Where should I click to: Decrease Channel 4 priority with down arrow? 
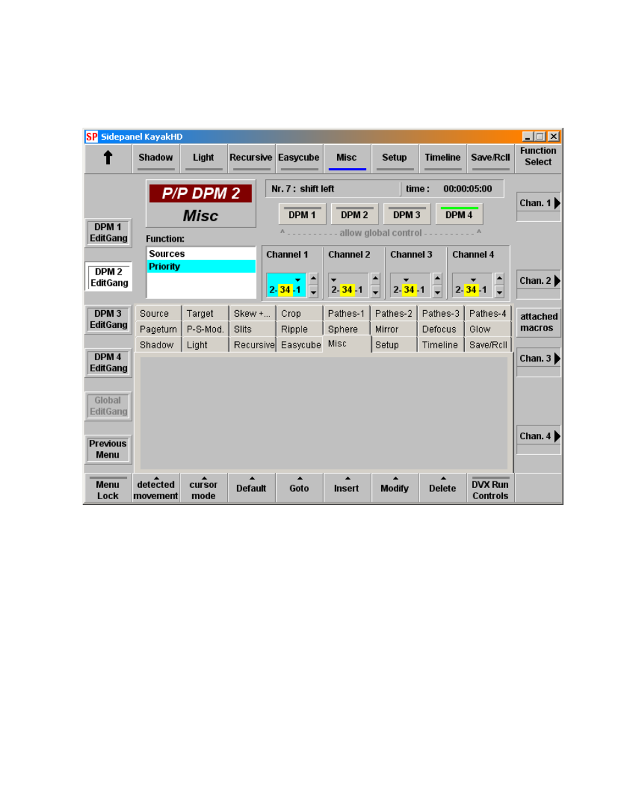(x=499, y=292)
